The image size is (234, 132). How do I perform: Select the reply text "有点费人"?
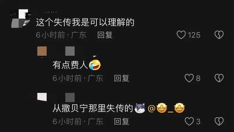click(x=70, y=65)
